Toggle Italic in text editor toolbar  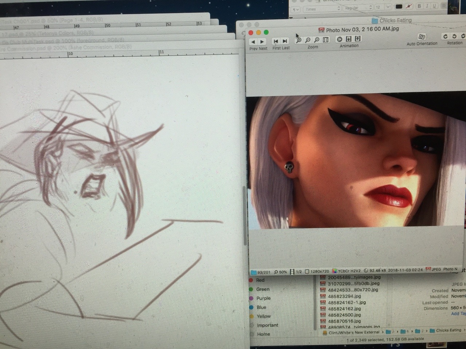(x=427, y=6)
